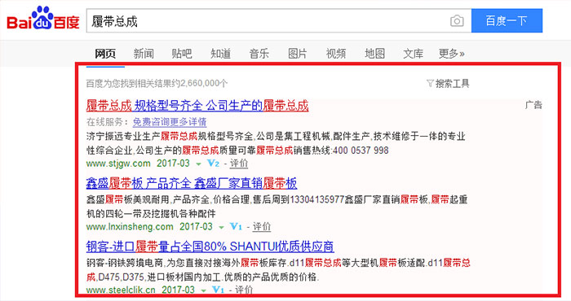Click the Baidu logo

tap(43, 18)
